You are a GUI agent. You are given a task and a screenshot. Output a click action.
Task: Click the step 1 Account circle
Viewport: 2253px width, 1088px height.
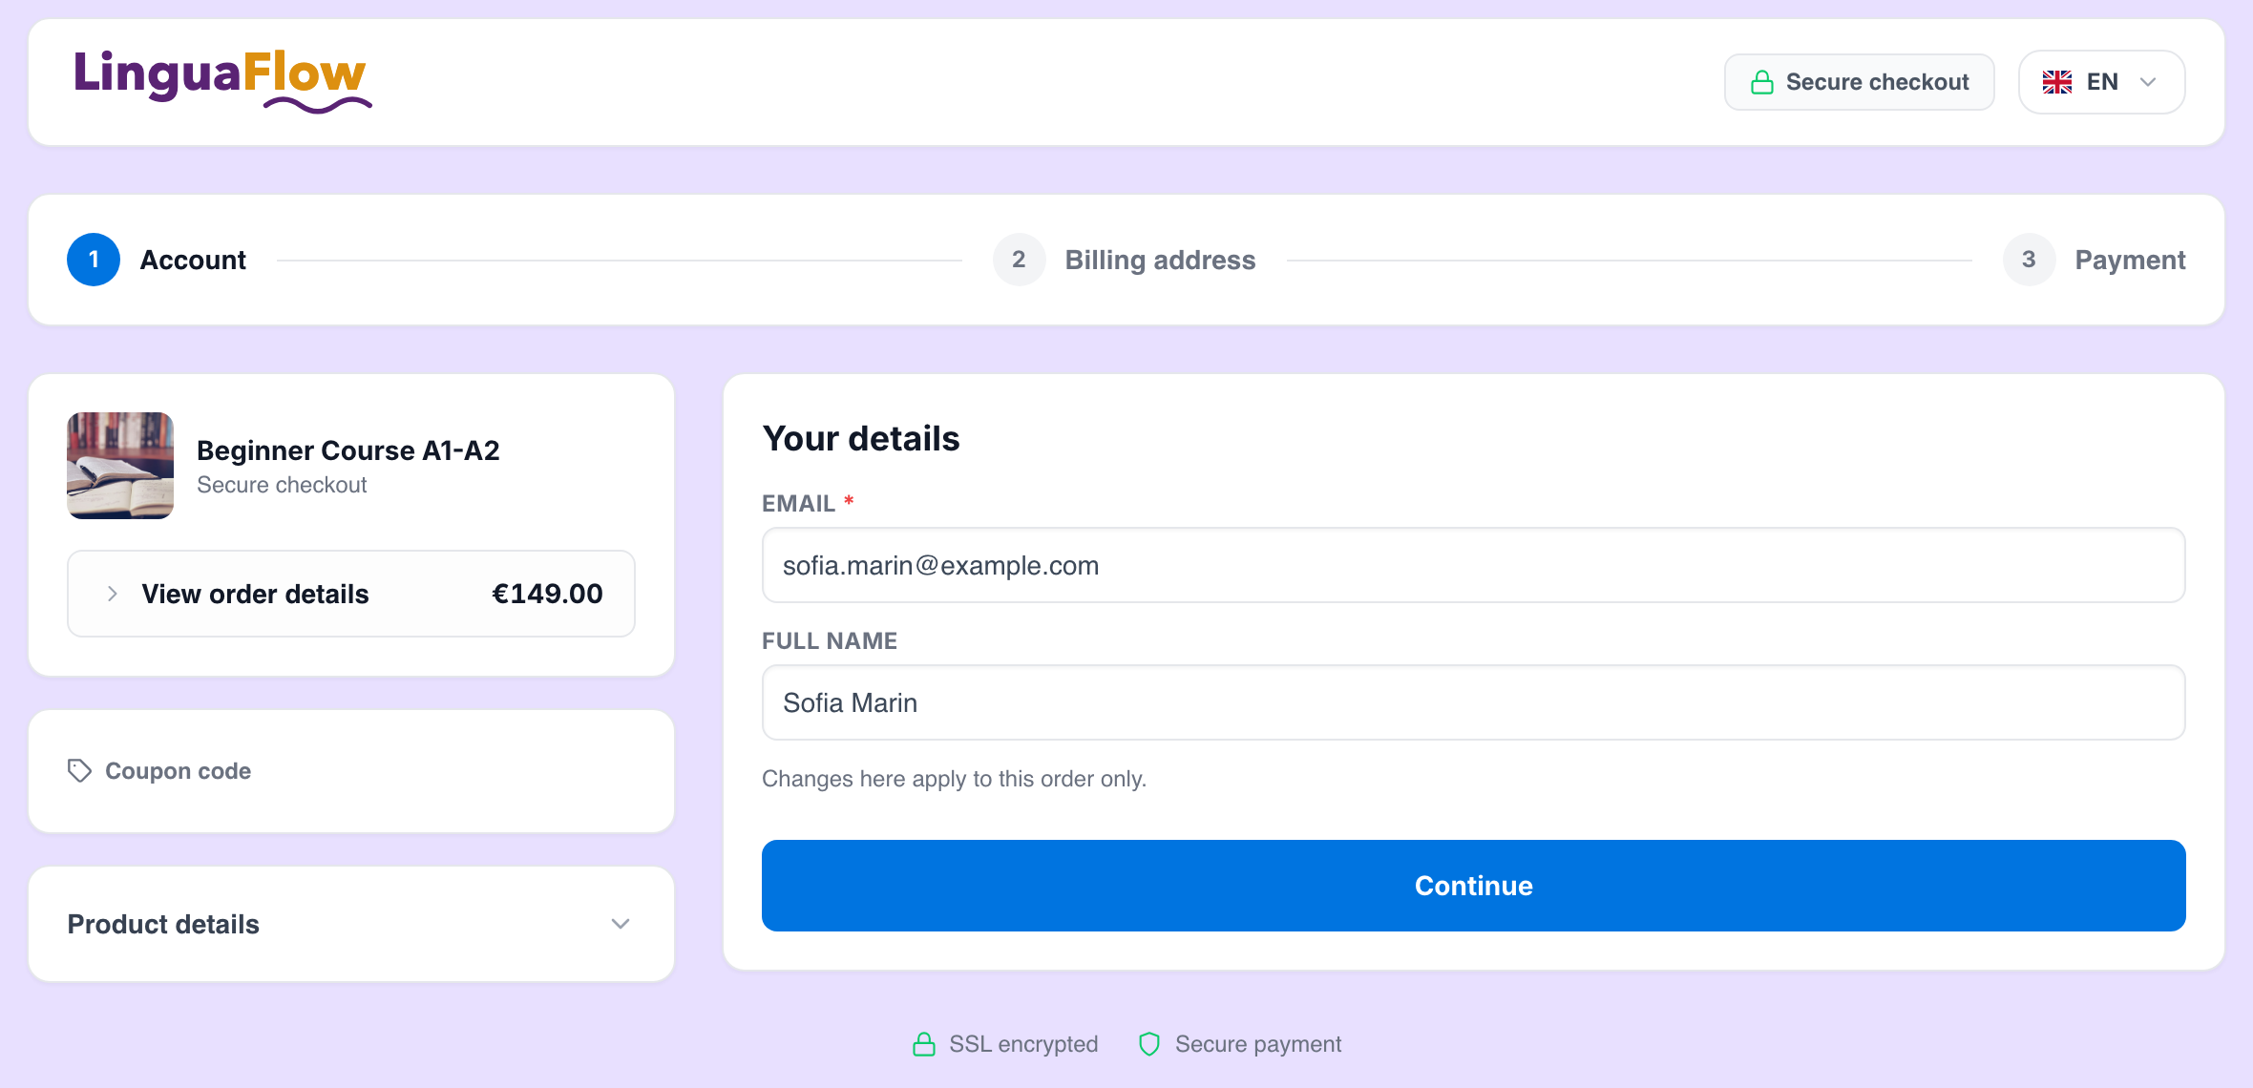pos(94,260)
